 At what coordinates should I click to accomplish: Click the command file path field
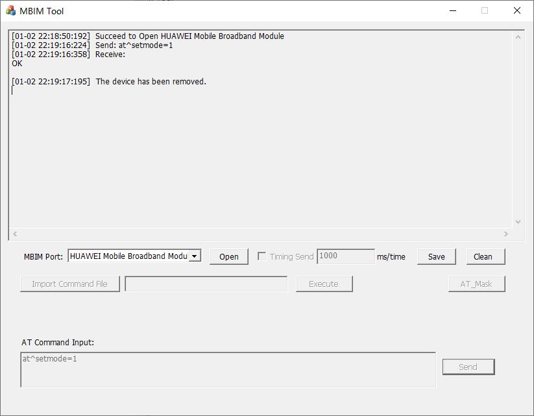pos(206,284)
